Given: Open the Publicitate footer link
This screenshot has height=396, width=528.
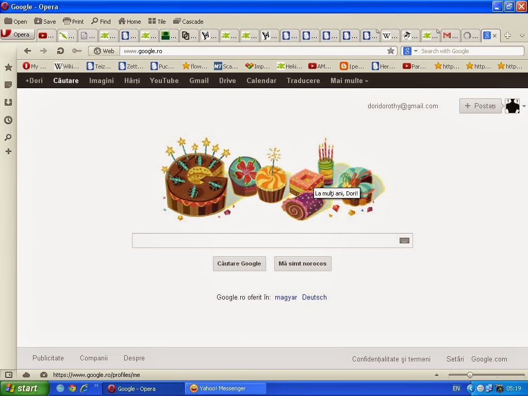Looking at the screenshot, I should pyautogui.click(x=48, y=358).
